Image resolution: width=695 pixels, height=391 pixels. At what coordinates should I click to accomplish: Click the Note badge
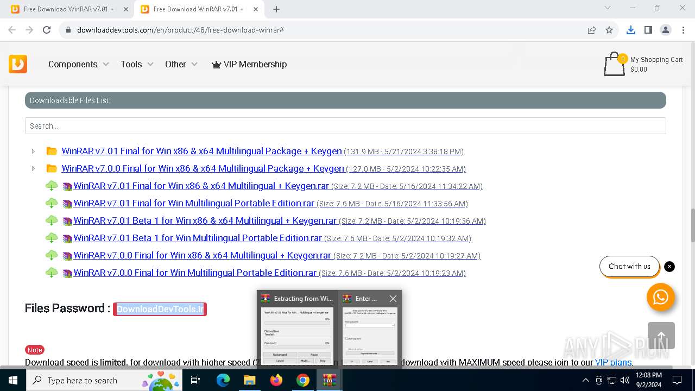click(35, 350)
